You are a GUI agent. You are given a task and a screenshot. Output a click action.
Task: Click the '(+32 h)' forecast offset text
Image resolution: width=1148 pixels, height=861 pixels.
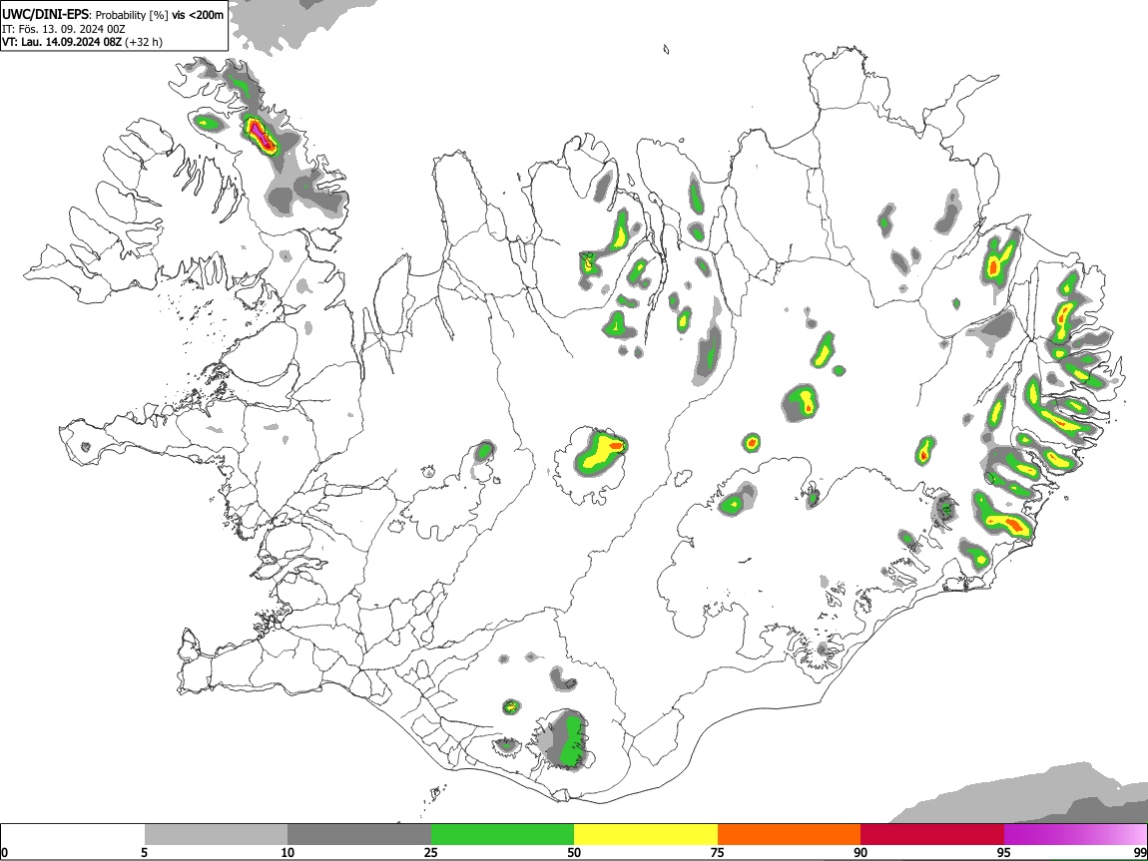[x=144, y=43]
